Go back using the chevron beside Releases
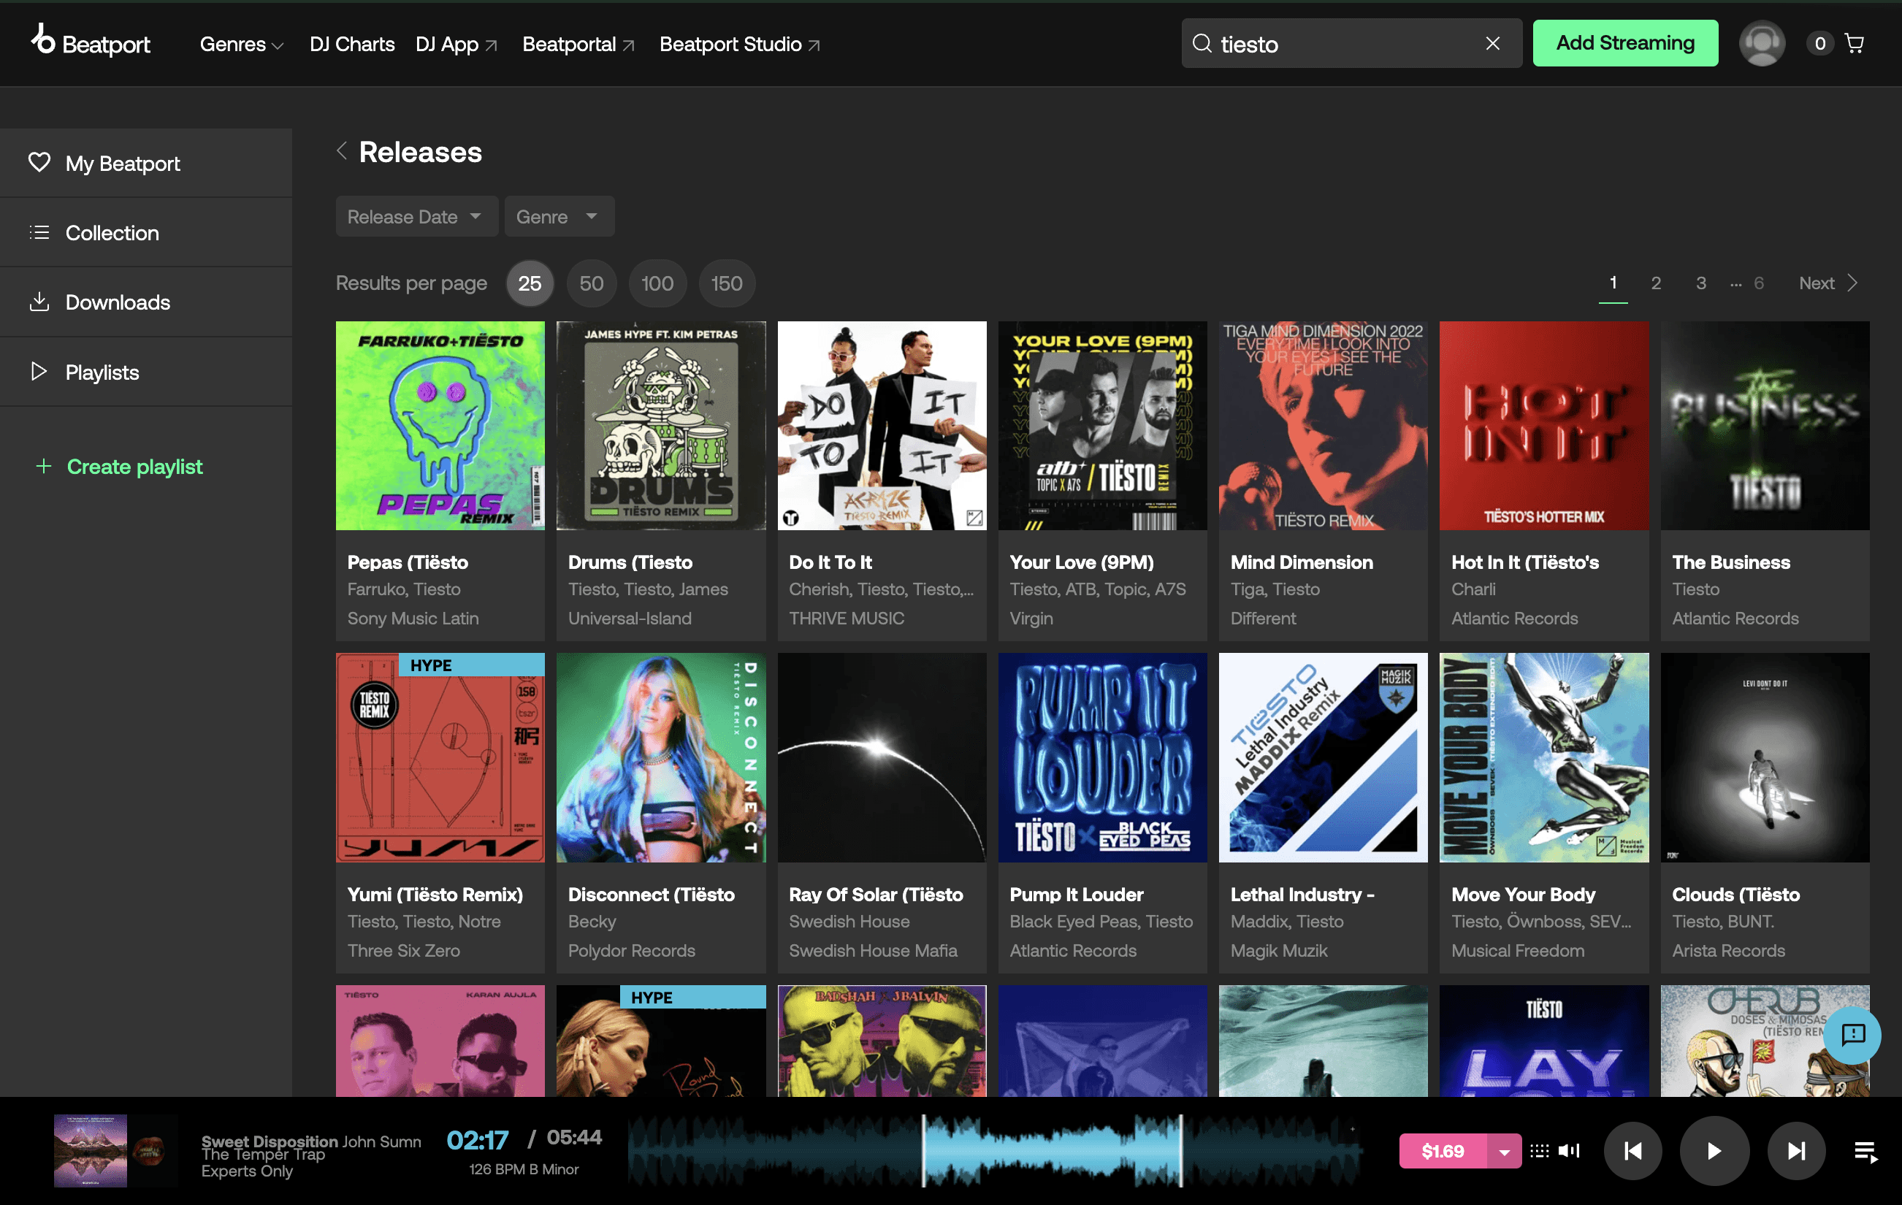This screenshot has height=1205, width=1902. click(342, 151)
